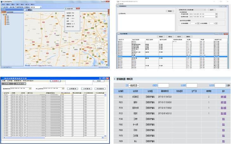Click the 小时查询 button

coord(86,88)
